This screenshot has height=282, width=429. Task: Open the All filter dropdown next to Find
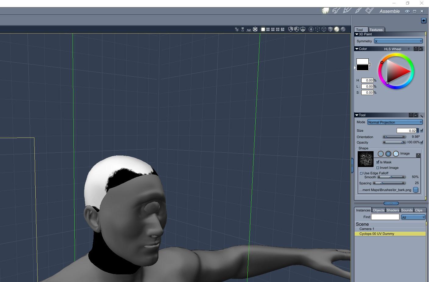413,217
